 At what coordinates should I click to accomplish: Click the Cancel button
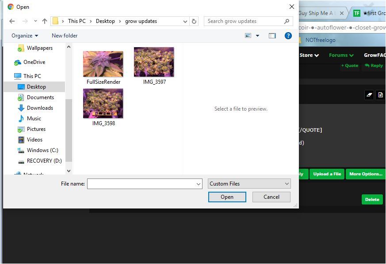click(x=271, y=197)
